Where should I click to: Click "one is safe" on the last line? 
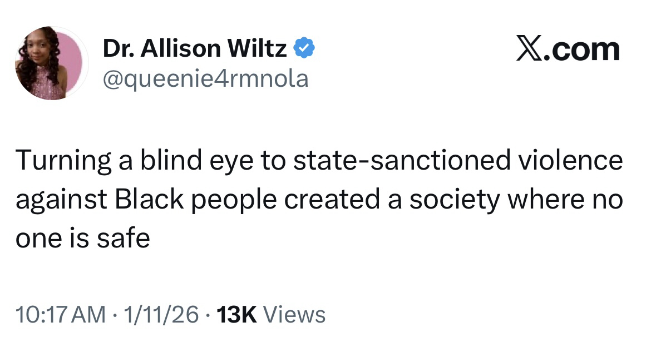click(x=83, y=238)
